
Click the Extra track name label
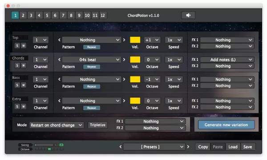point(19,99)
